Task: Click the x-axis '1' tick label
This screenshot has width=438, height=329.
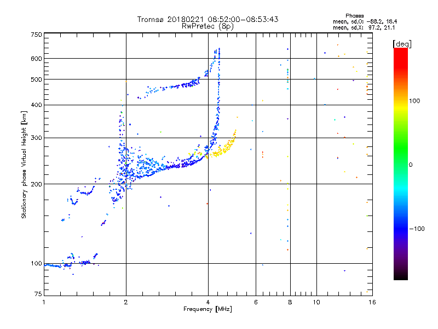Action: coord(44,302)
